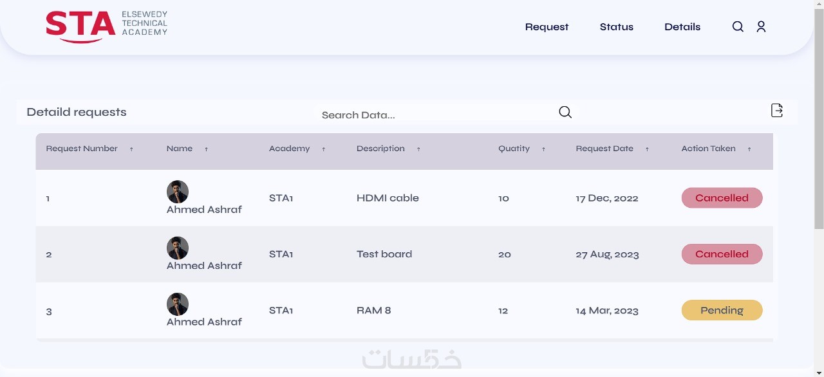Open the Details nav link
The height and width of the screenshot is (377, 824).
click(x=682, y=27)
